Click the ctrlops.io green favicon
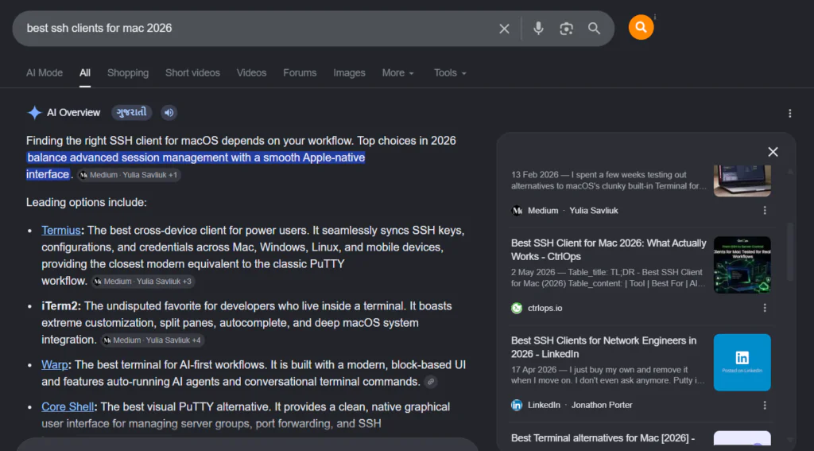 click(x=517, y=308)
